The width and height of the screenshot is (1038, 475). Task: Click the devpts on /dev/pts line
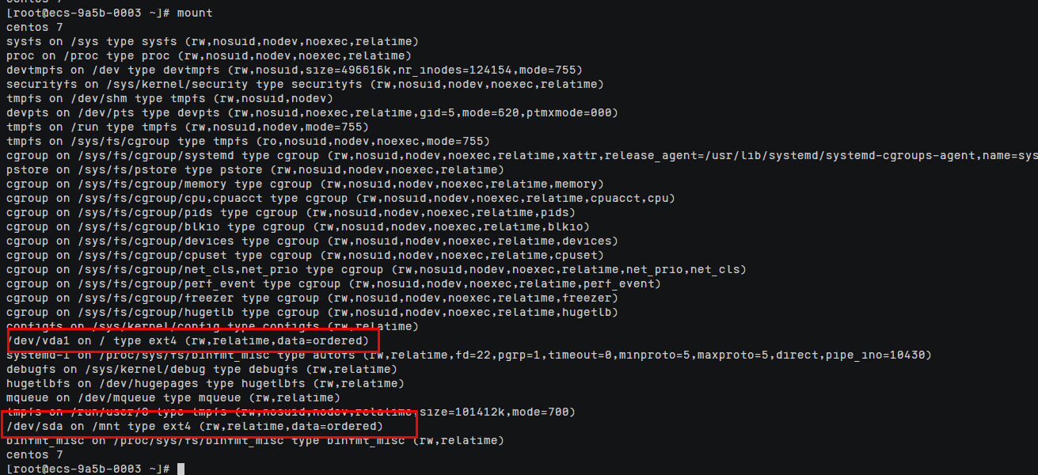pyautogui.click(x=312, y=113)
